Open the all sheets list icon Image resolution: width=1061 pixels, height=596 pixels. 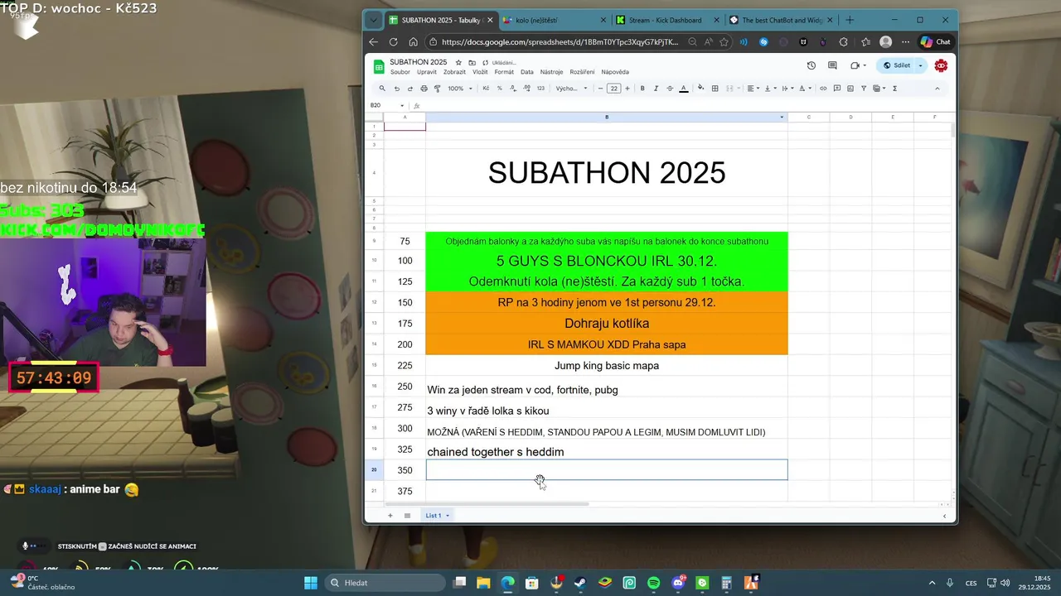[407, 516]
